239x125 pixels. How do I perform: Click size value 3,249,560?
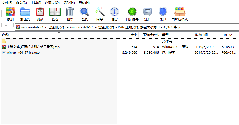[x=130, y=53]
